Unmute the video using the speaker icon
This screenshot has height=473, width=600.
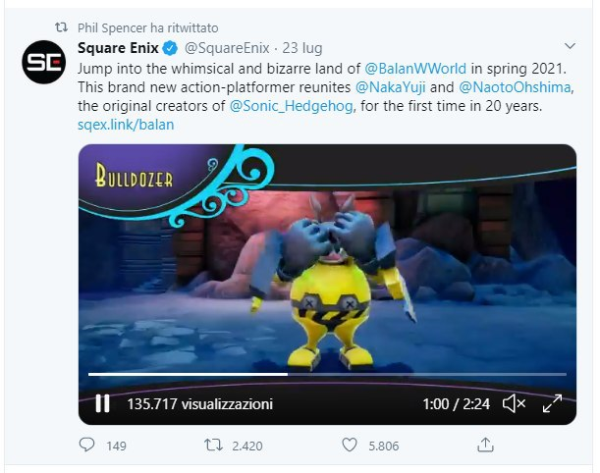tap(514, 403)
